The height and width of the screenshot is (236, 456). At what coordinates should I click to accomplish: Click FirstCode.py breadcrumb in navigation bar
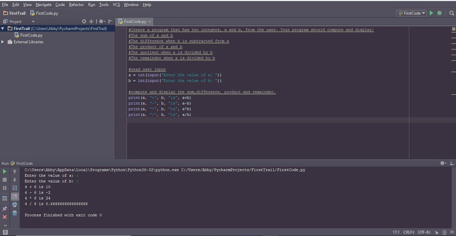[44, 13]
